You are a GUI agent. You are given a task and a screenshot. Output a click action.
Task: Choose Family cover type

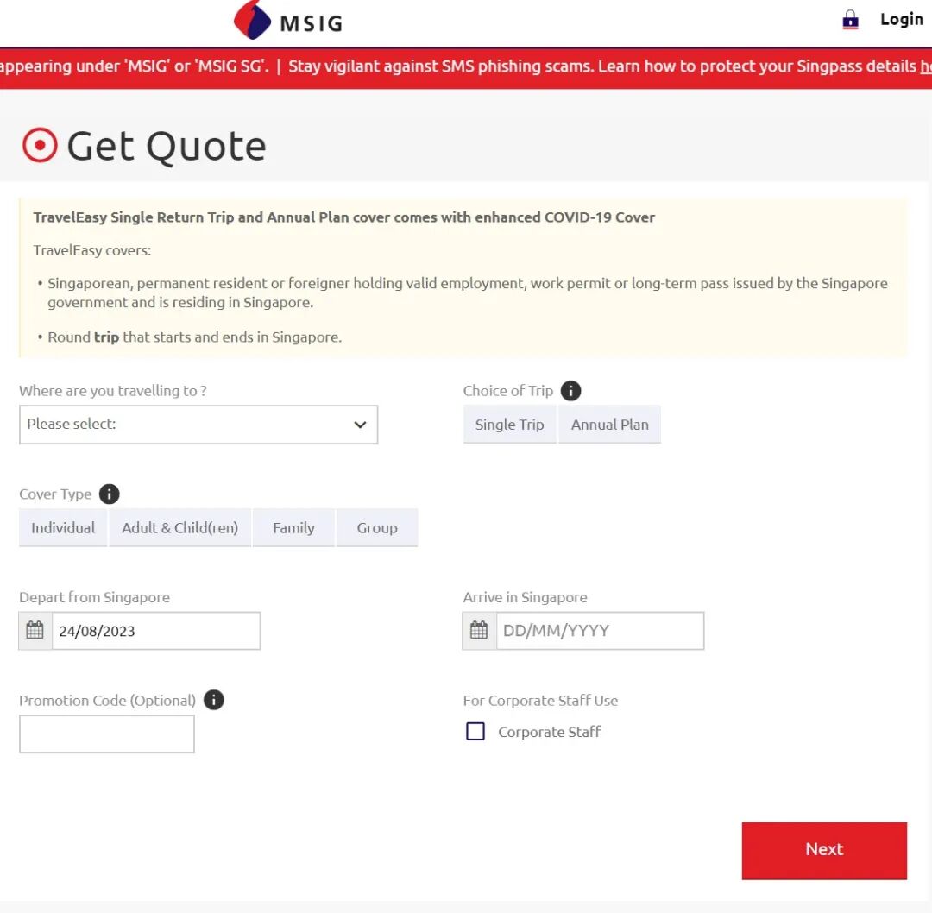(x=293, y=528)
